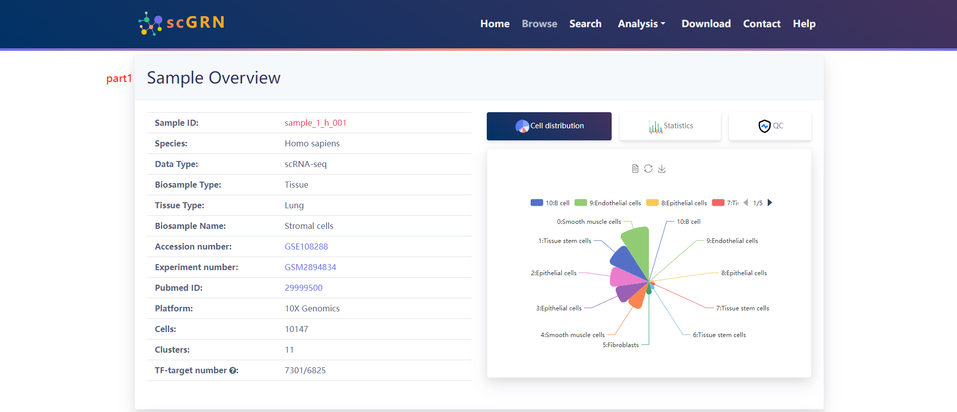This screenshot has width=957, height=412.
Task: Click the Stromal cells biosample name
Action: pos(309,226)
